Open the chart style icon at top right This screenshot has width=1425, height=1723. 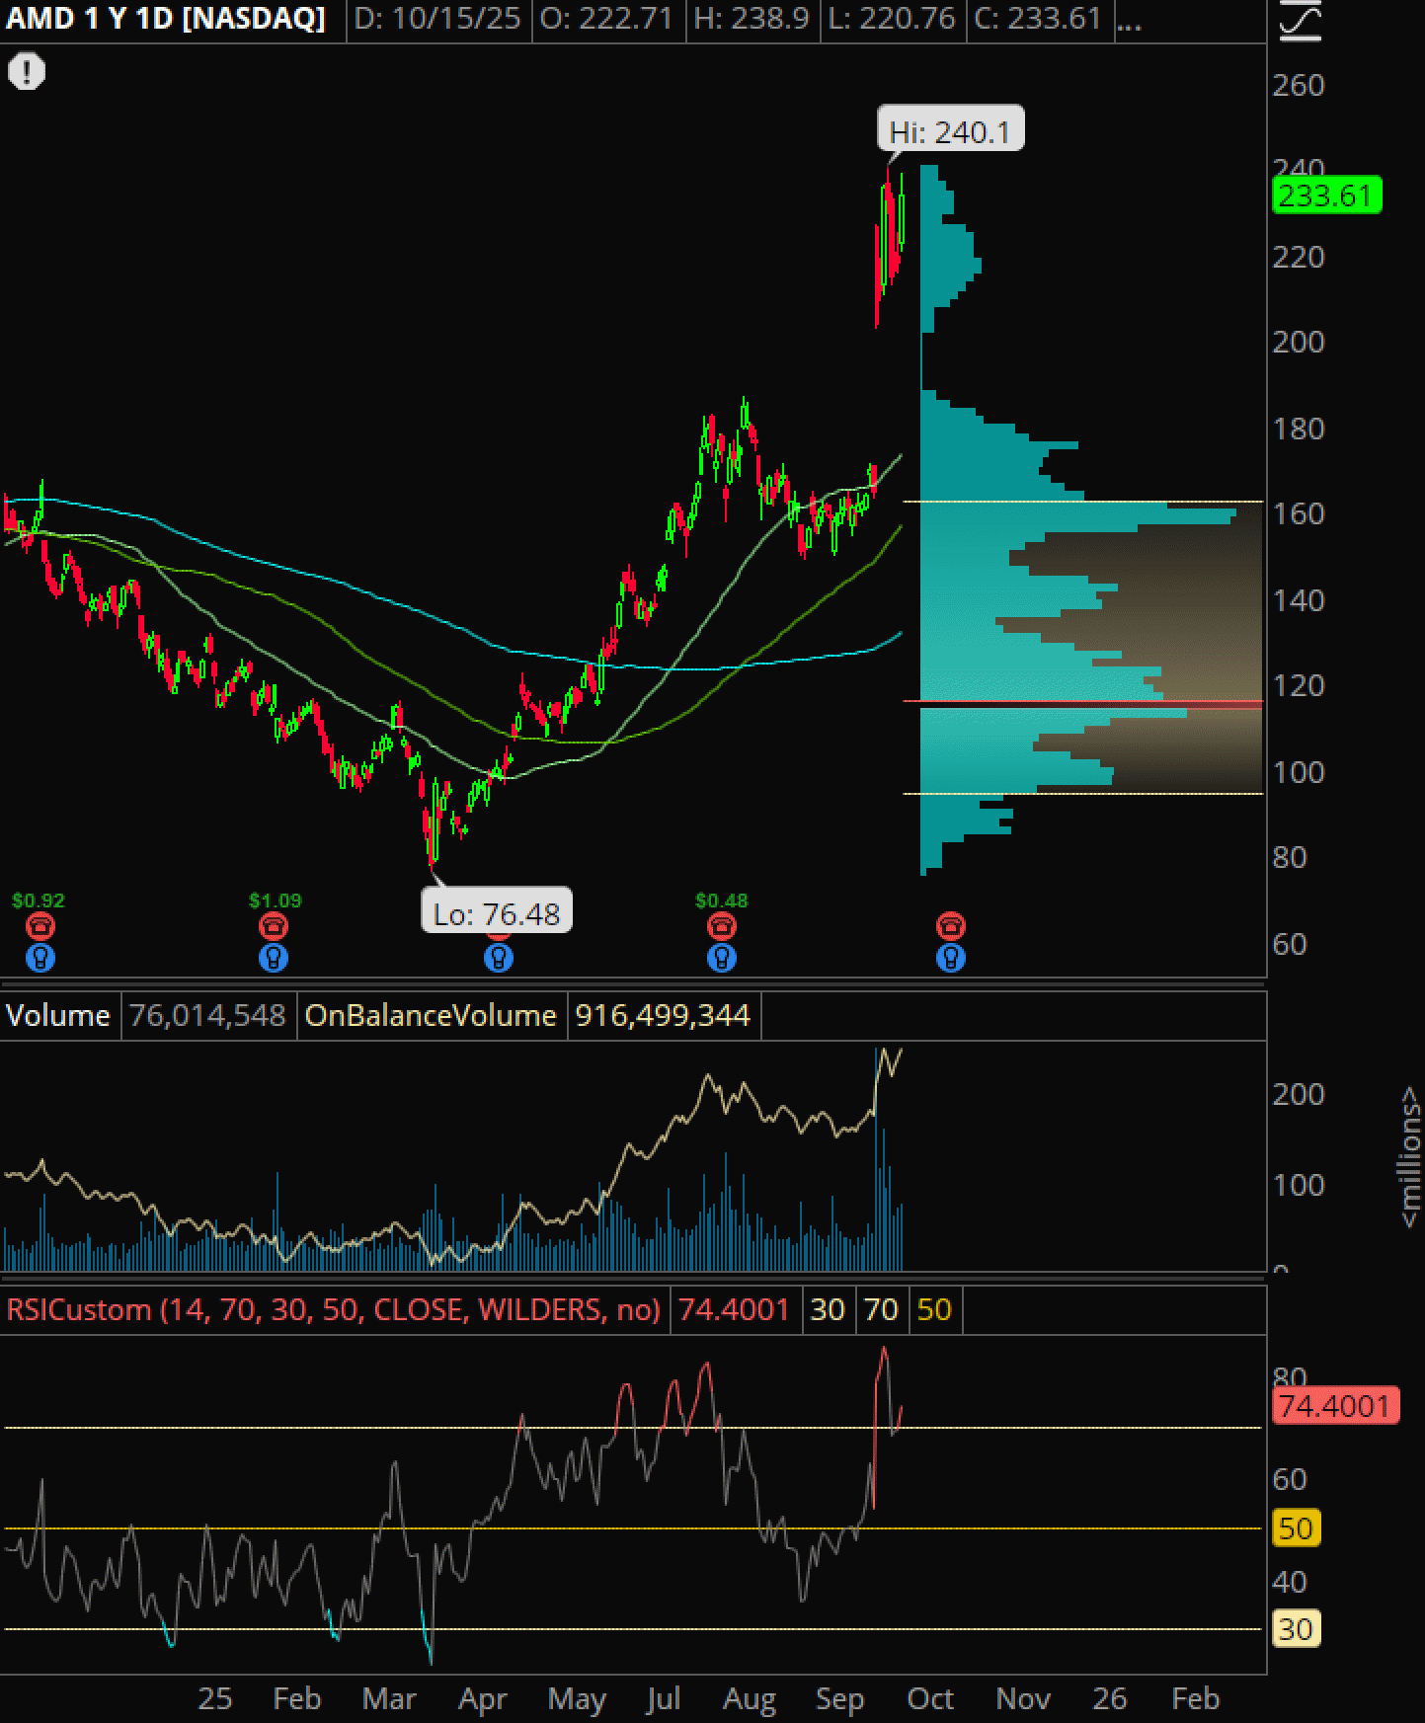1300,21
